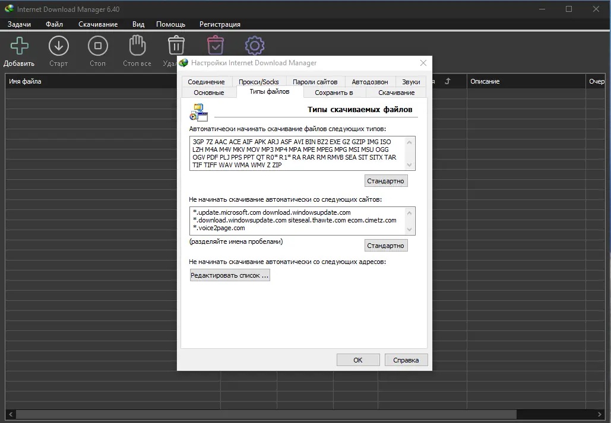Switch to the Пароли сайтов tab
The height and width of the screenshot is (423, 611).
point(315,82)
